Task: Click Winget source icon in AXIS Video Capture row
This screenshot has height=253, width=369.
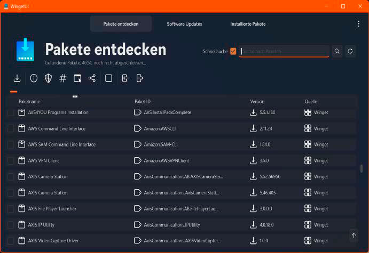Action: coord(308,241)
